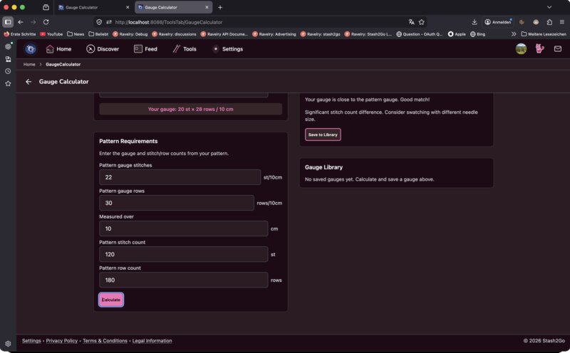Reload the page with the refresh icon
570x353 pixels.
click(46, 22)
